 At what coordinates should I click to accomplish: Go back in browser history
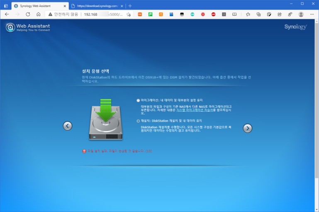pyautogui.click(x=7, y=14)
